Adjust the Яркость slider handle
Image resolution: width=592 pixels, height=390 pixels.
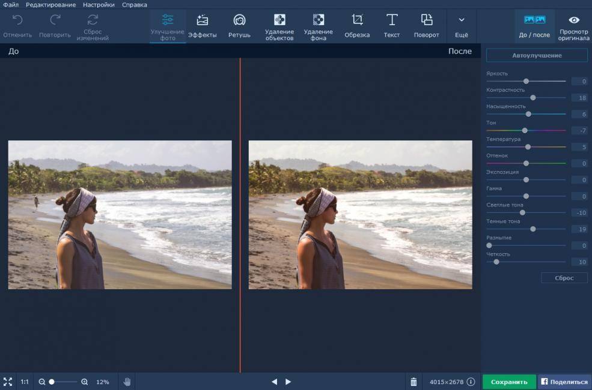pyautogui.click(x=526, y=81)
